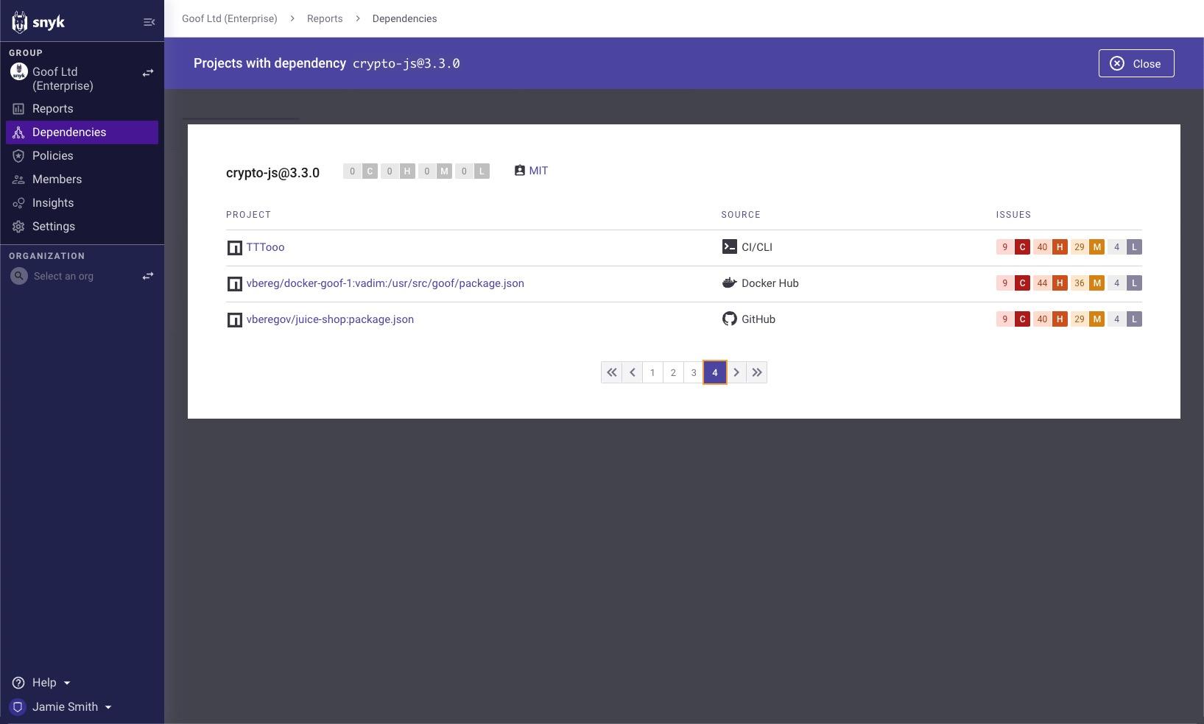Click medium count 29 in TTTooo row
Screen dimensions: 1204x724
click(1079, 247)
